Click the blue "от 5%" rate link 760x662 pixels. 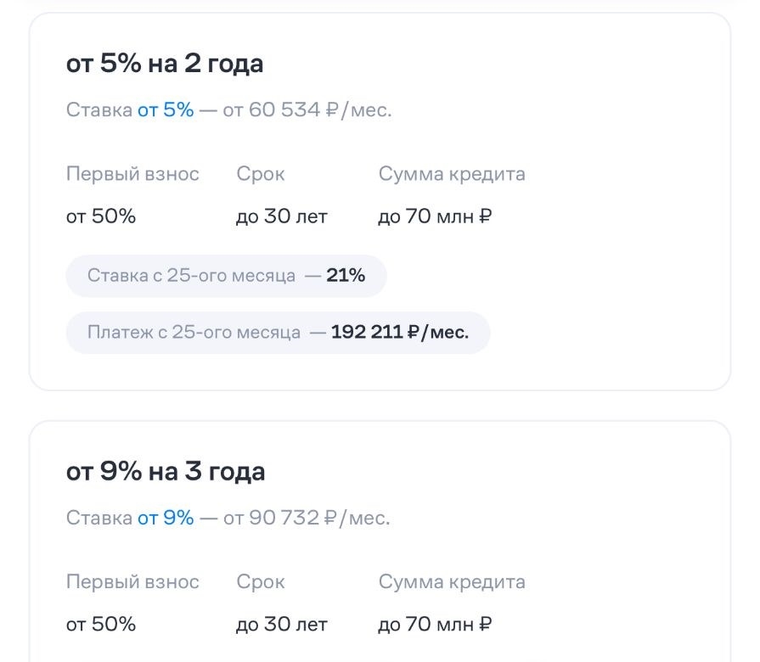tap(166, 109)
